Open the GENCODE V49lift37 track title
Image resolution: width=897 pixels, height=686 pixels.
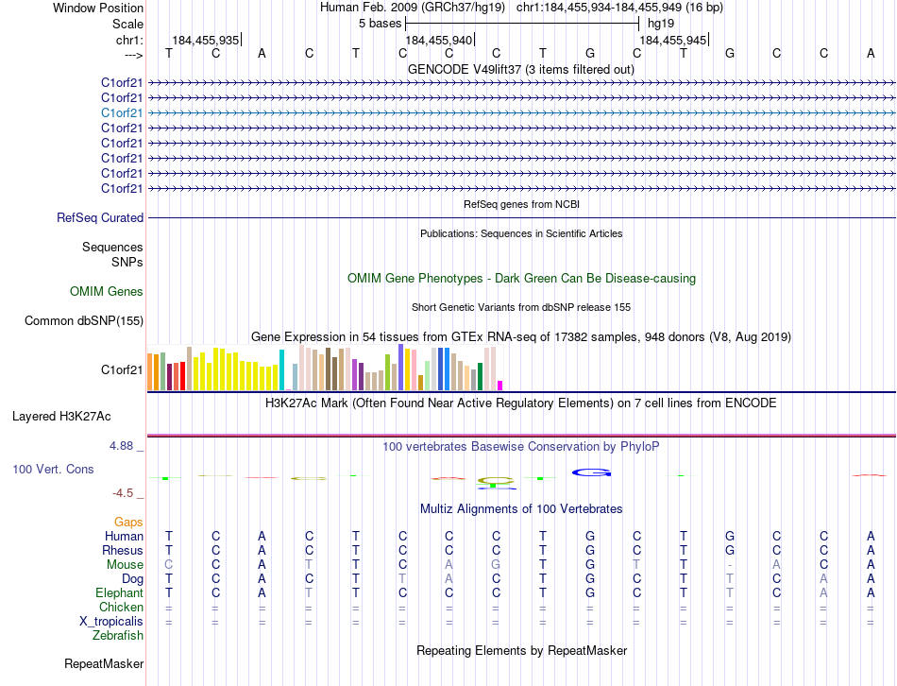pos(521,69)
